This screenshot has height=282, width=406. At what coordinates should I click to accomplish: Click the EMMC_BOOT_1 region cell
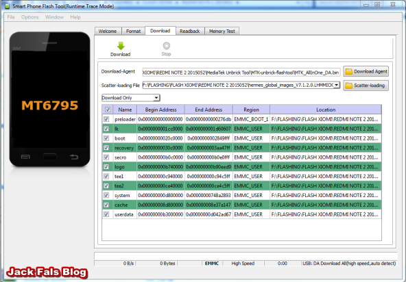(x=251, y=119)
